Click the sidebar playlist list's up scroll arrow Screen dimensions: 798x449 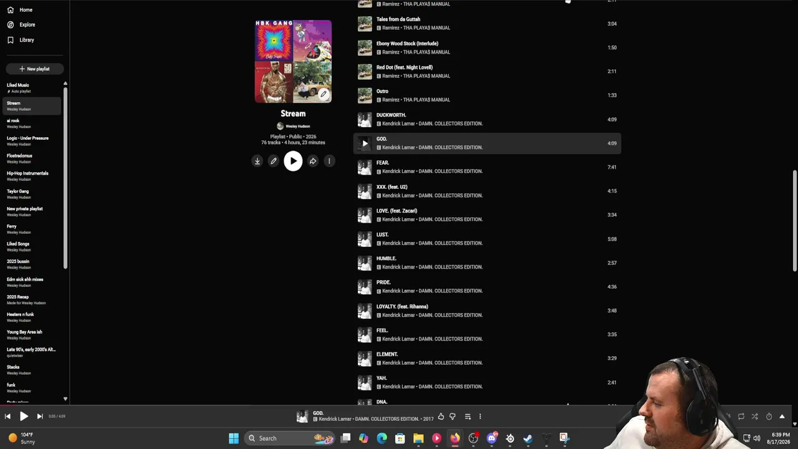(x=65, y=84)
